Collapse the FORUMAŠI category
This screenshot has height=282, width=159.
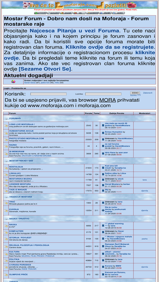click(6, 119)
